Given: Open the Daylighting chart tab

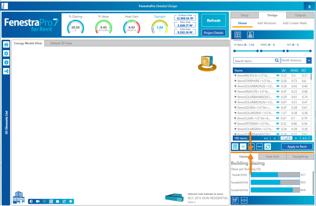Looking at the screenshot, I should coord(300,156).
